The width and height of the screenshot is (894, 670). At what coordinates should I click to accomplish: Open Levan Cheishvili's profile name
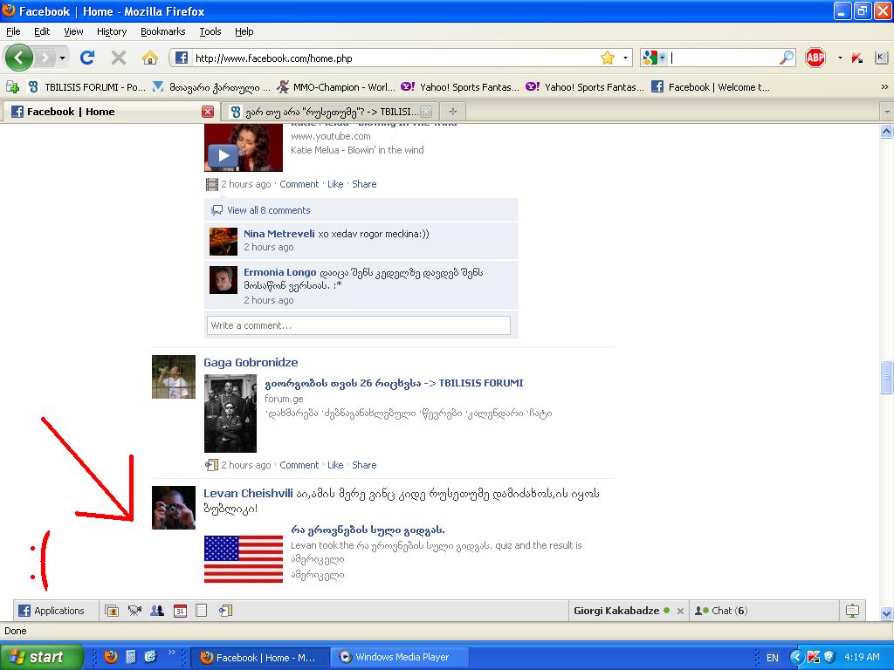pyautogui.click(x=248, y=494)
